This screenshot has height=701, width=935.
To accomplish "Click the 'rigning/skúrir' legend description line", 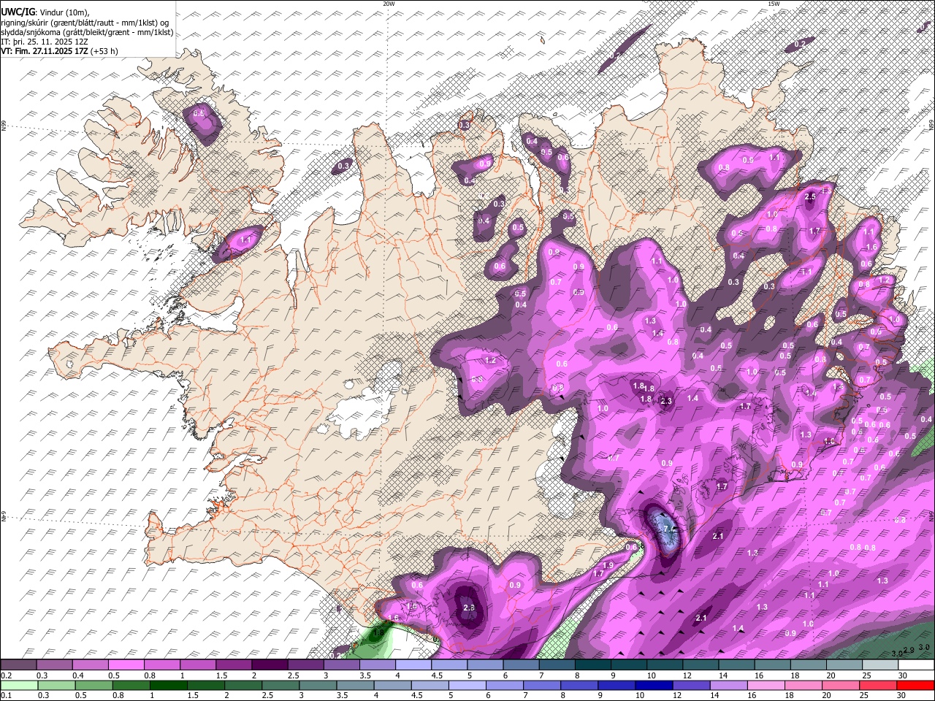I will [85, 22].
